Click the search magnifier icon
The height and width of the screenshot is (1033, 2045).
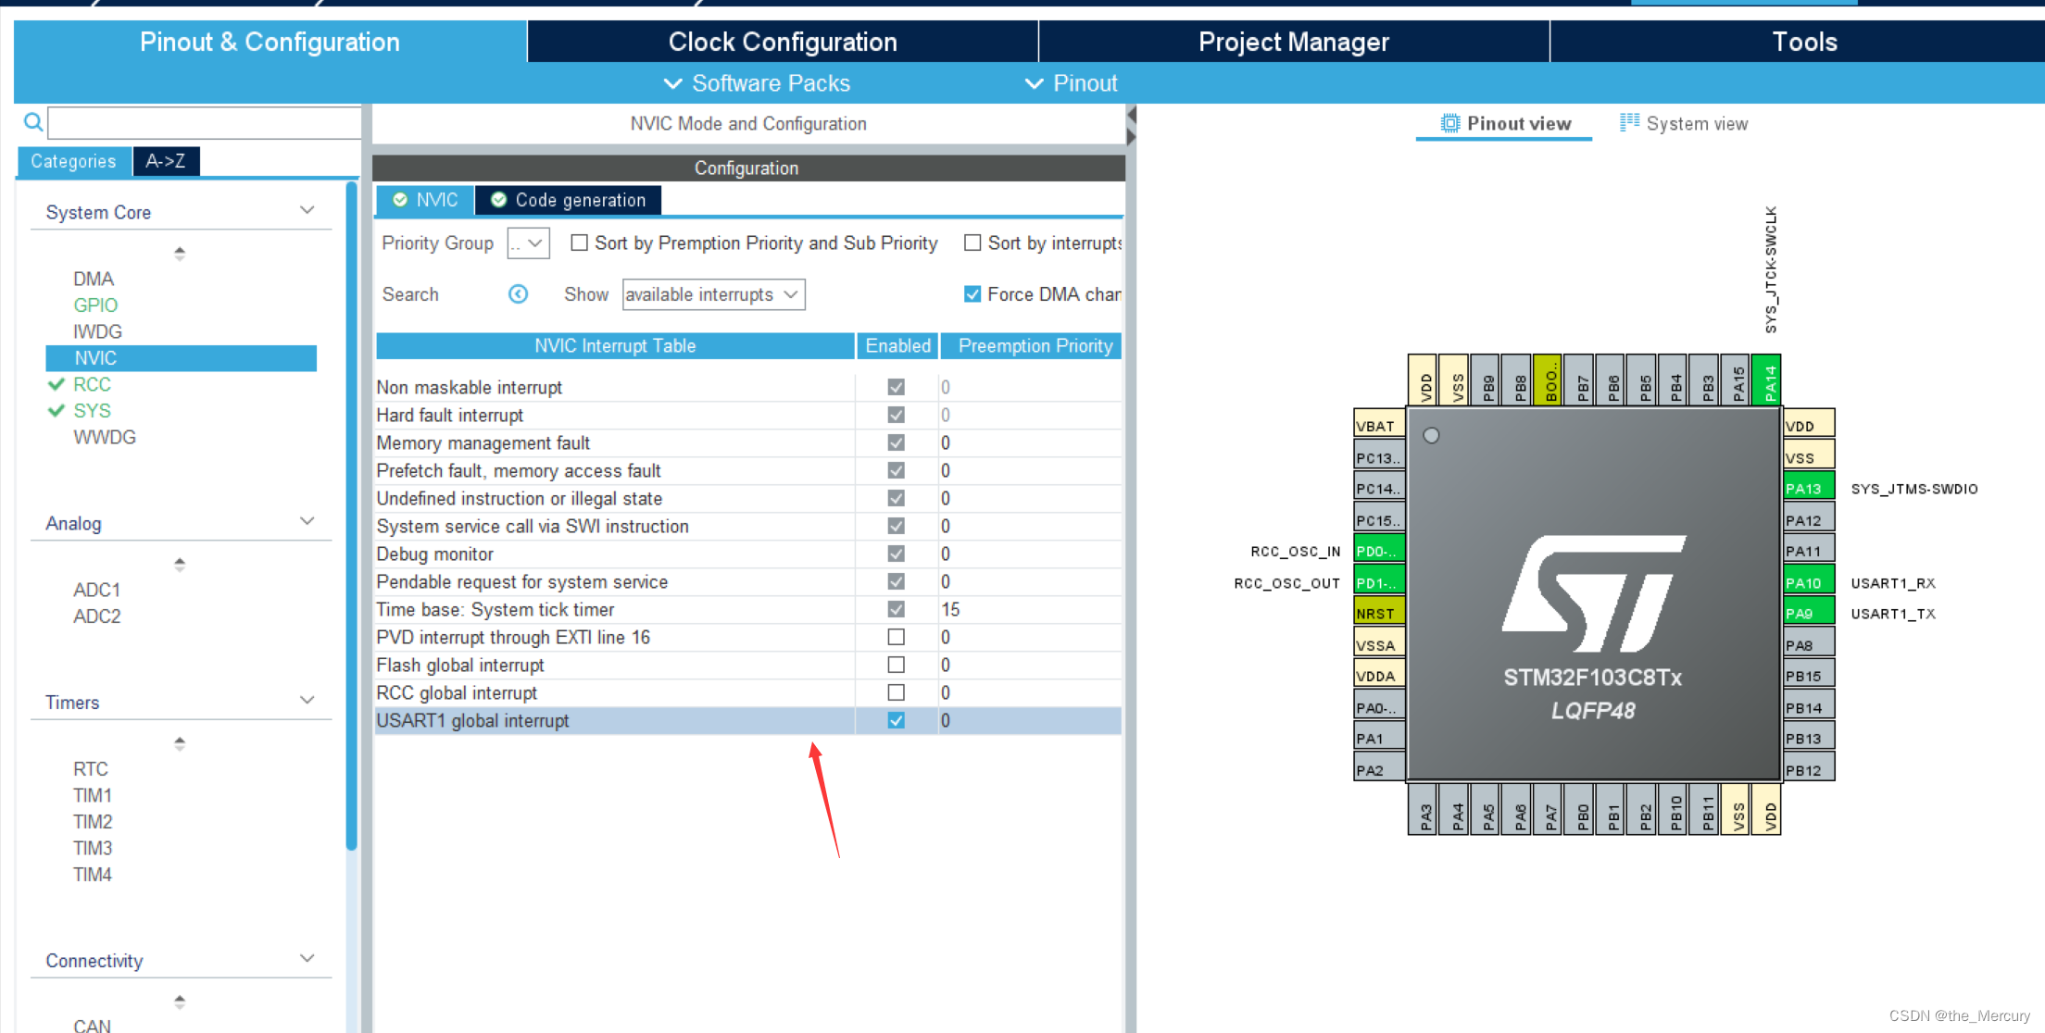(33, 122)
